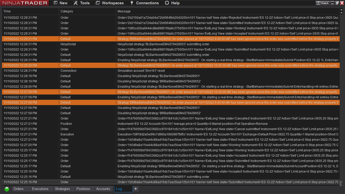The width and height of the screenshot is (345, 194).
Task: Click the scroll up arrow above the log
Action: [341, 10]
